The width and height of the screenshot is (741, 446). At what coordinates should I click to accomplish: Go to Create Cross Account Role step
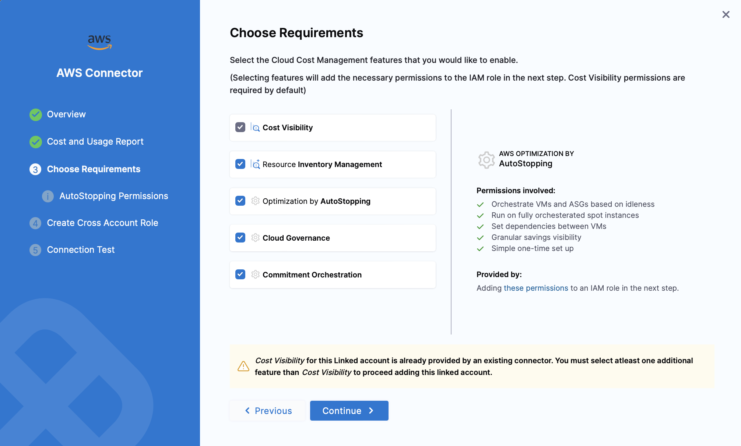pos(102,223)
